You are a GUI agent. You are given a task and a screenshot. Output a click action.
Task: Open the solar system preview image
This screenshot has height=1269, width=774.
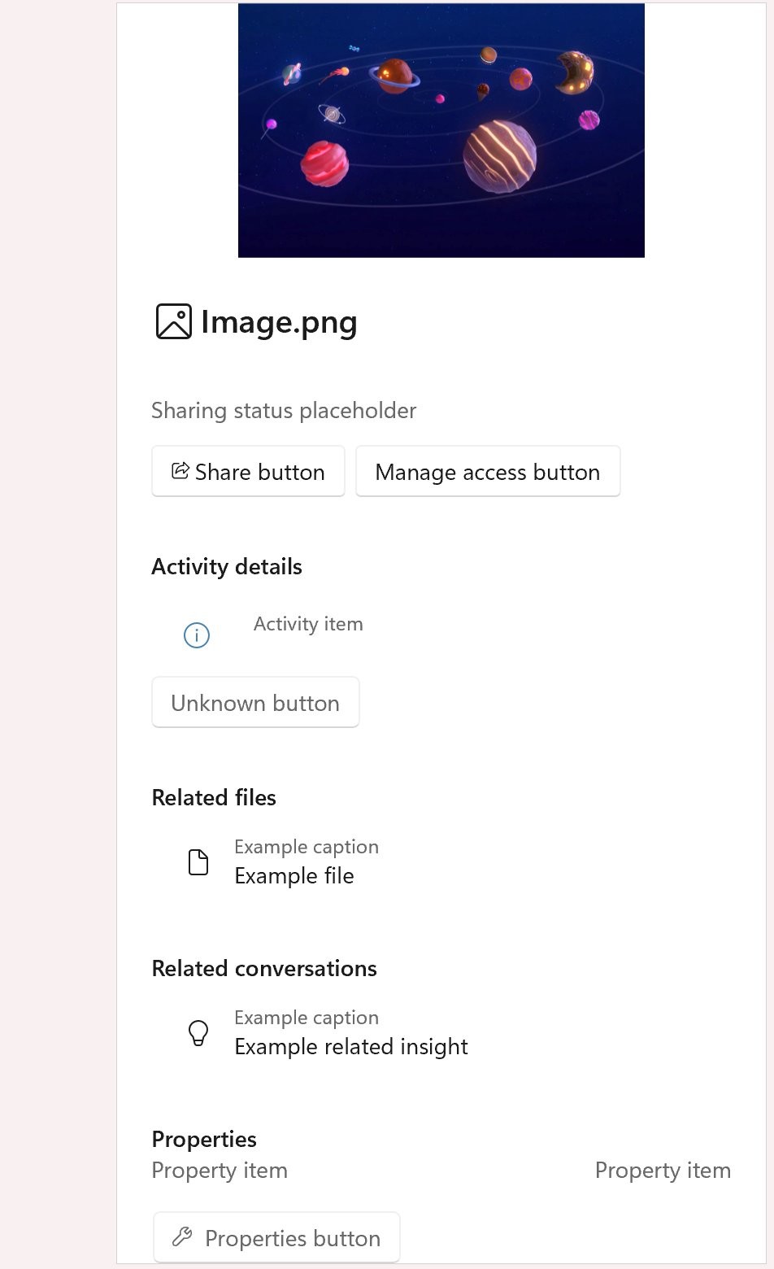(x=440, y=129)
